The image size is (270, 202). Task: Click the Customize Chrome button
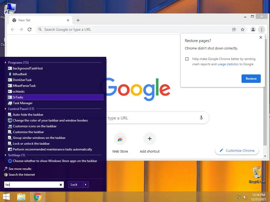click(x=237, y=150)
